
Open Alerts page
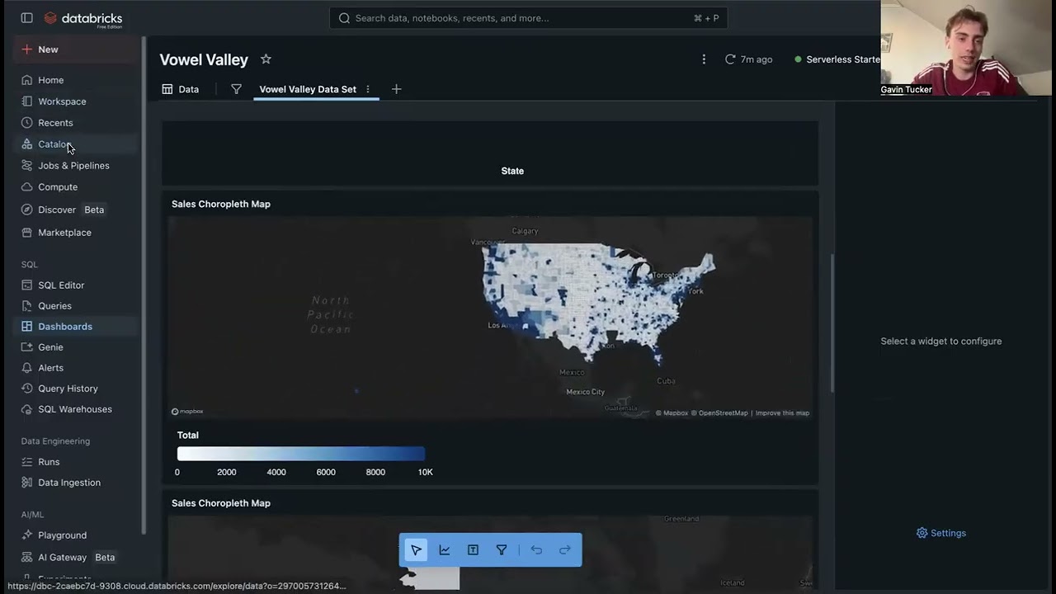coord(77,368)
